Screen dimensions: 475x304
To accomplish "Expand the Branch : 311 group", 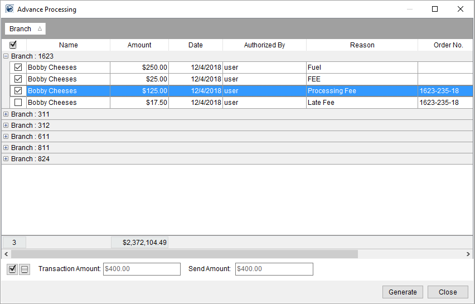I will (x=6, y=114).
